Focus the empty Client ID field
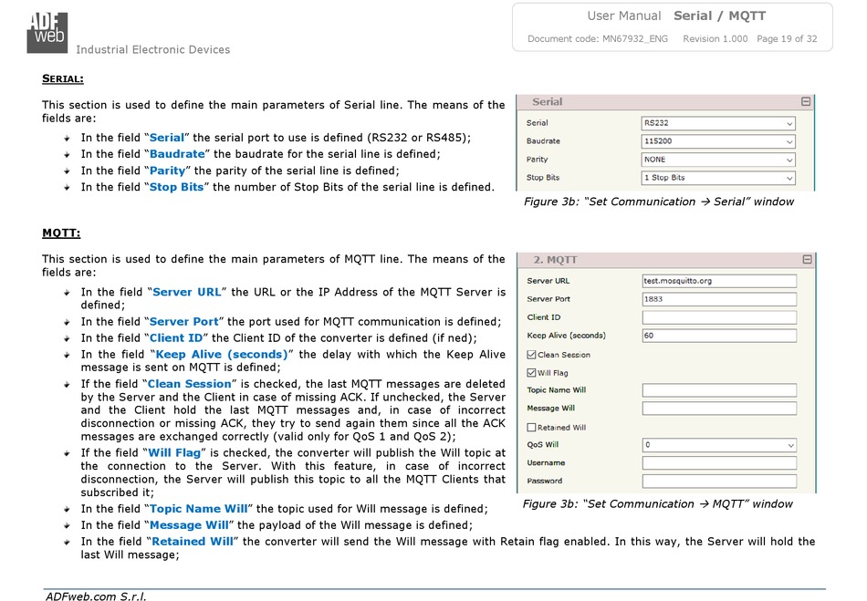867x601 pixels. pyautogui.click(x=718, y=317)
